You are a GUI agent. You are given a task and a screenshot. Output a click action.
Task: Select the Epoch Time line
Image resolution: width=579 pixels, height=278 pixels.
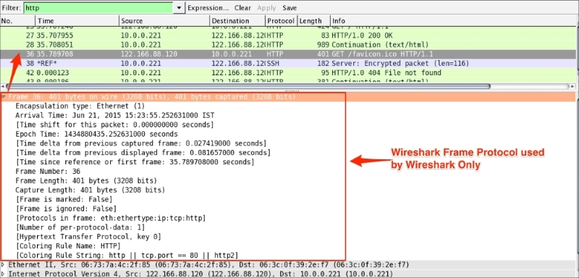(96, 134)
